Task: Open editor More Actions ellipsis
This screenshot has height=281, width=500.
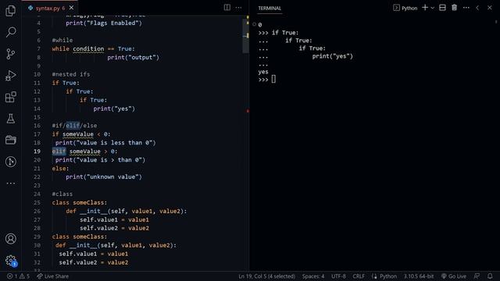Action: coord(238,7)
